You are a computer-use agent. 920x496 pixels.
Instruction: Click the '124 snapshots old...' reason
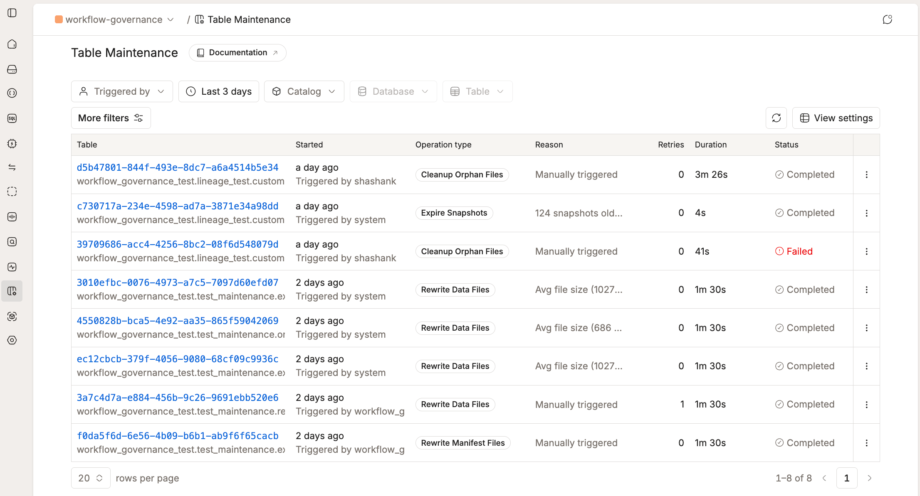(x=579, y=213)
